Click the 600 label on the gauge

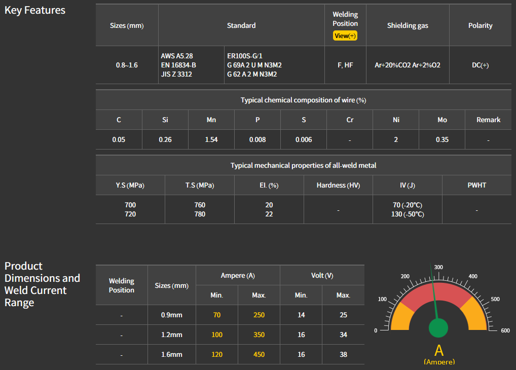click(505, 330)
